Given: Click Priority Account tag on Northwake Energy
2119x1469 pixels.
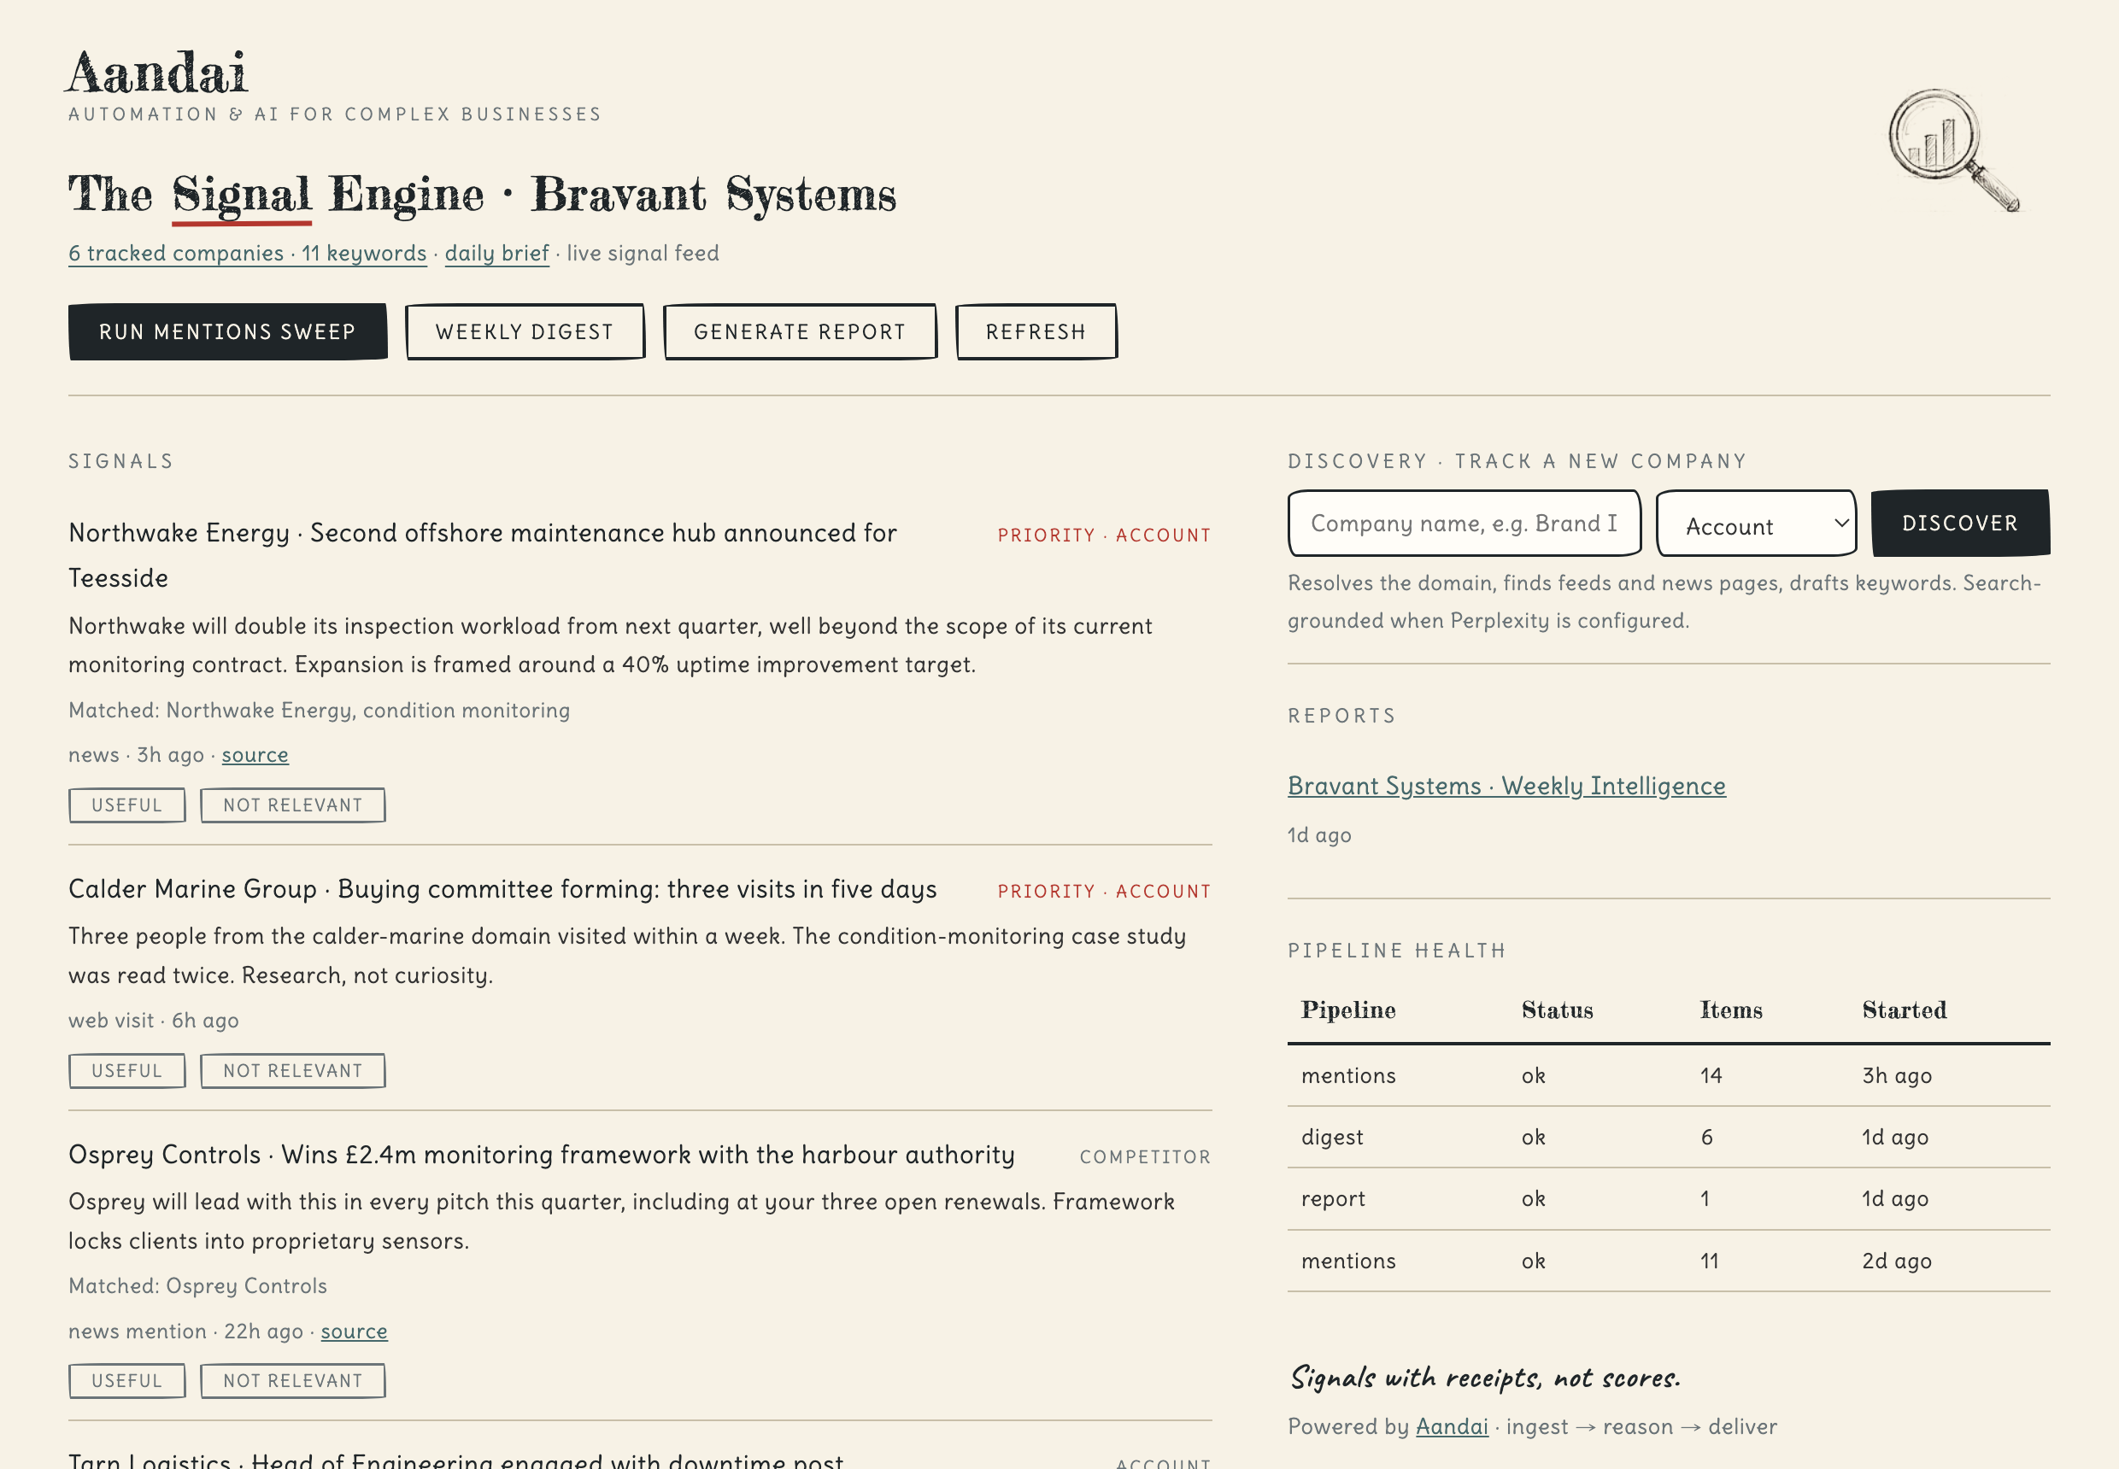Looking at the screenshot, I should point(1104,535).
